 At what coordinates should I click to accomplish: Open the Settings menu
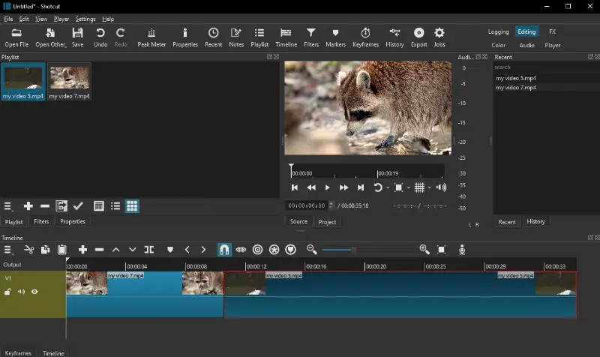85,19
